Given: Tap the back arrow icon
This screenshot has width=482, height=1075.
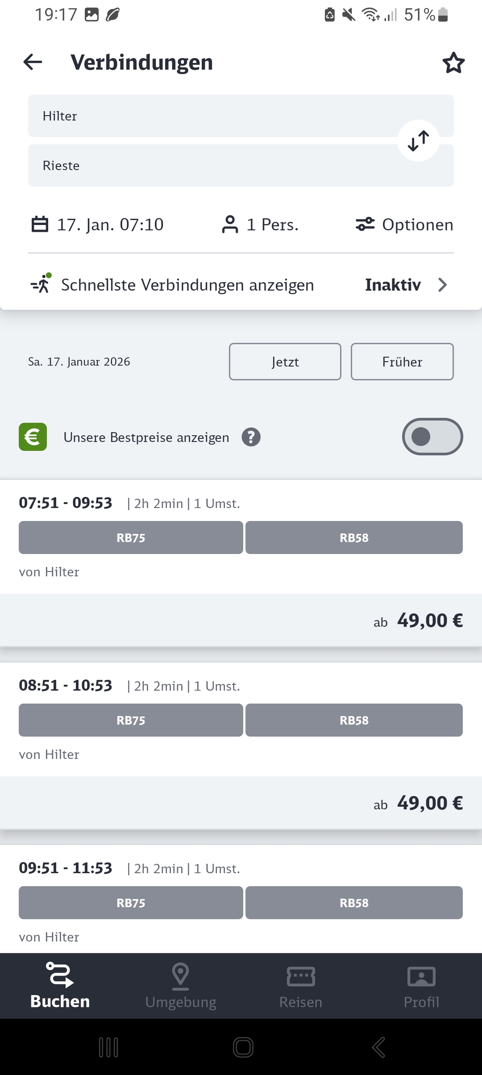Looking at the screenshot, I should [x=33, y=62].
